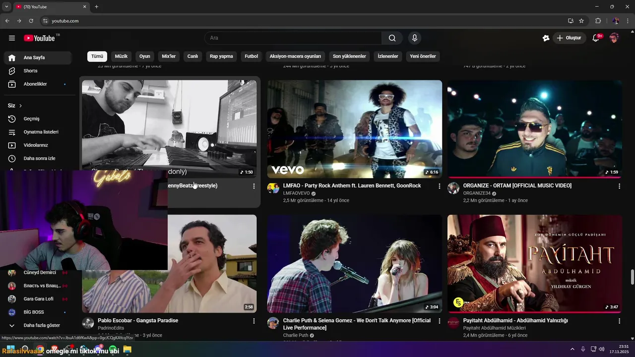Select the Rap yapma filter chip
635x357 pixels.
point(221,56)
